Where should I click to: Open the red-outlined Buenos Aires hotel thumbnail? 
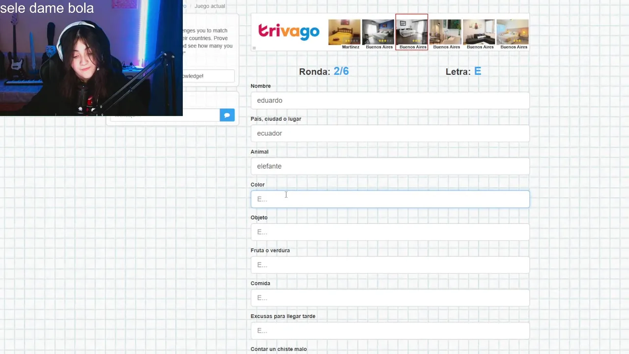pyautogui.click(x=412, y=32)
